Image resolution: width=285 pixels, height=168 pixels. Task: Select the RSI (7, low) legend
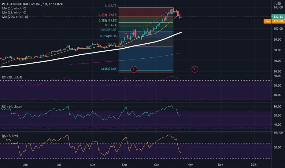[10, 136]
